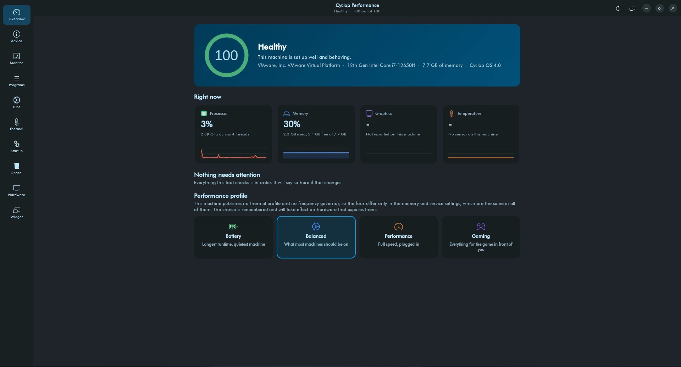Click 'No sensor on this machine' text

(x=473, y=134)
